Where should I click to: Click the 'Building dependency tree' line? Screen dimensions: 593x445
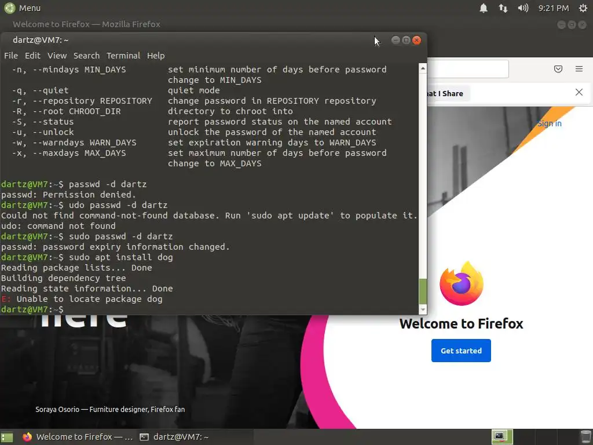pyautogui.click(x=64, y=278)
